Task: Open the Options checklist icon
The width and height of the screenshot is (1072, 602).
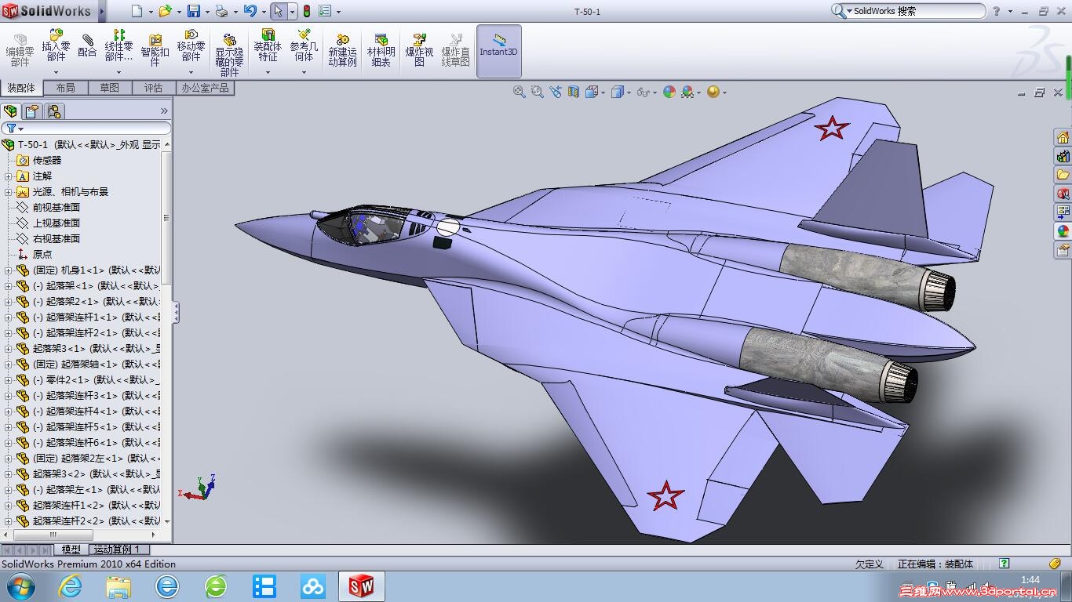Action: [324, 11]
